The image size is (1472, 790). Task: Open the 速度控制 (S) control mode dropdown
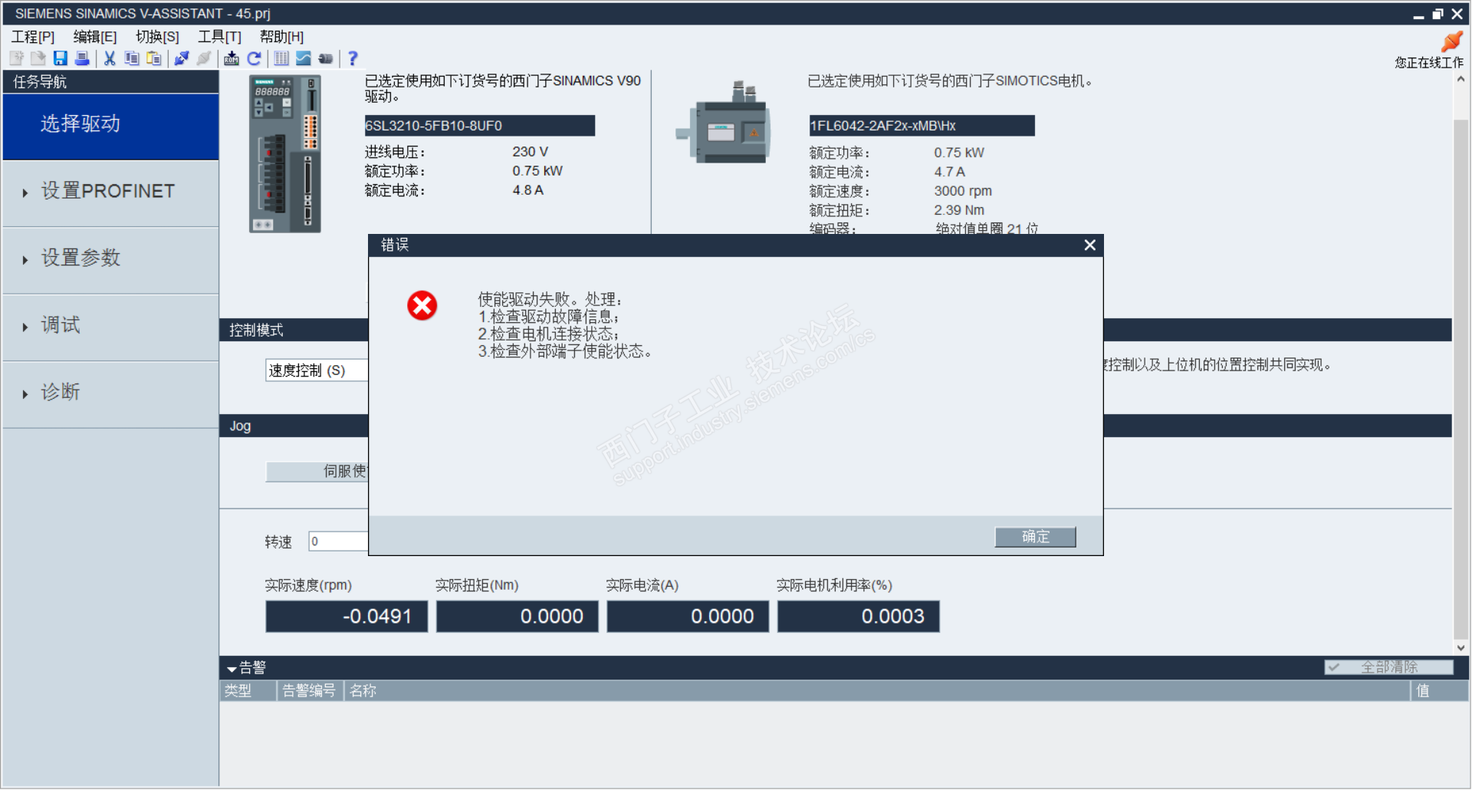coord(317,370)
